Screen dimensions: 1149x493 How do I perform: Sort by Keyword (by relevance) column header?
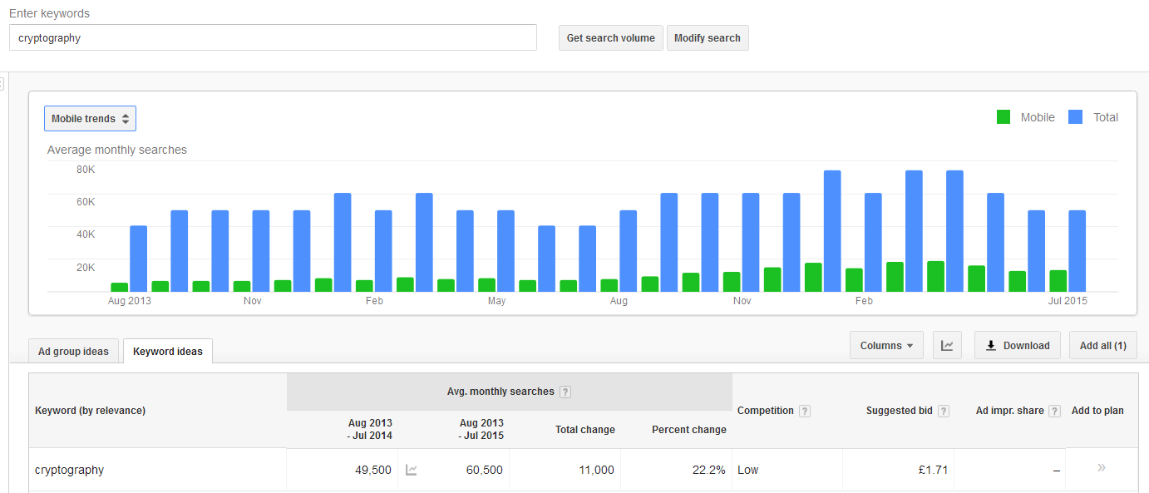point(90,411)
